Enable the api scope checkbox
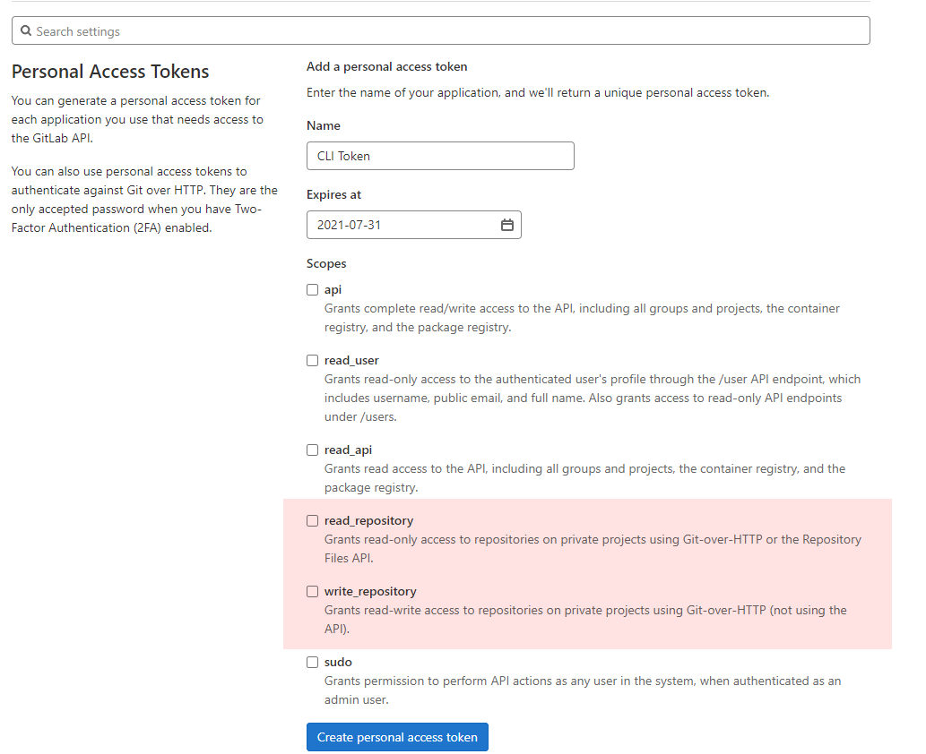This screenshot has height=754, width=926. click(x=313, y=289)
